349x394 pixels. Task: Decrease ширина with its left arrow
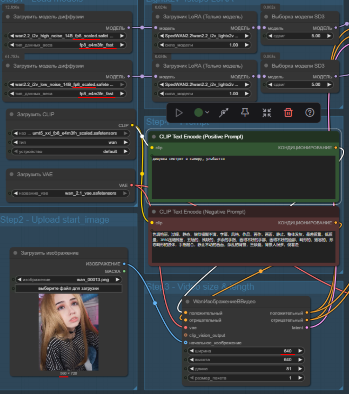pos(192,351)
